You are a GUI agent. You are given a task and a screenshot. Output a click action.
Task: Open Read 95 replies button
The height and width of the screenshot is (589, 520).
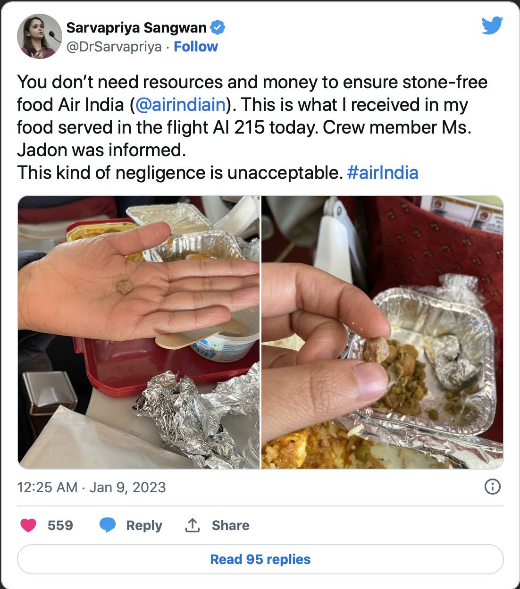260,559
